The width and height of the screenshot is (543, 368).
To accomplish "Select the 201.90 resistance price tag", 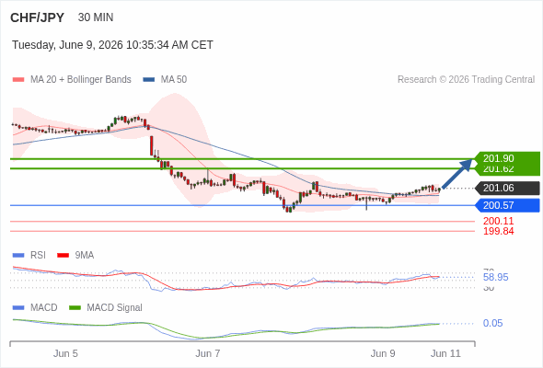I will tap(507, 158).
